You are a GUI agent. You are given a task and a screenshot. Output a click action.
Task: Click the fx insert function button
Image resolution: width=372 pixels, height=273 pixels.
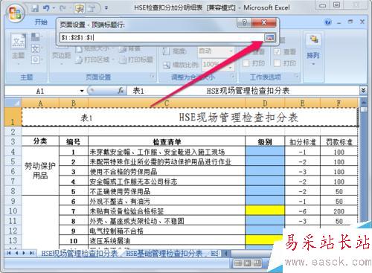pos(121,91)
